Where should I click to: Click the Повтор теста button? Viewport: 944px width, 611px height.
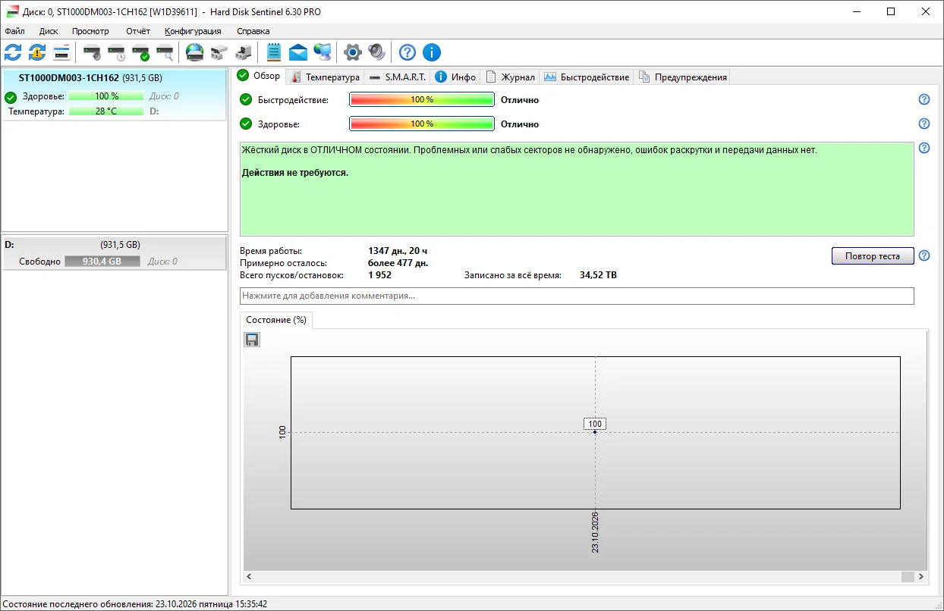[873, 255]
